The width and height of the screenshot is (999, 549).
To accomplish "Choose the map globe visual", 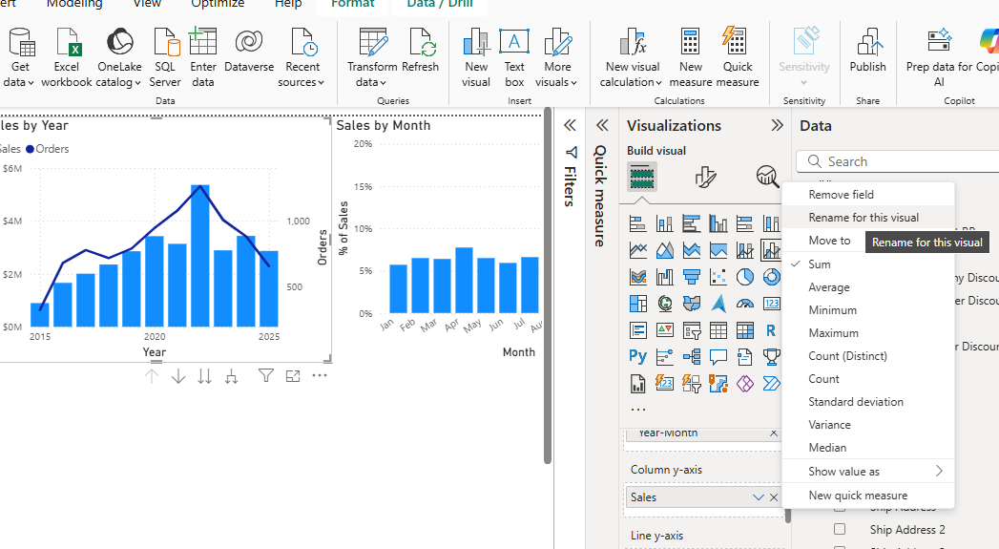I will click(664, 304).
